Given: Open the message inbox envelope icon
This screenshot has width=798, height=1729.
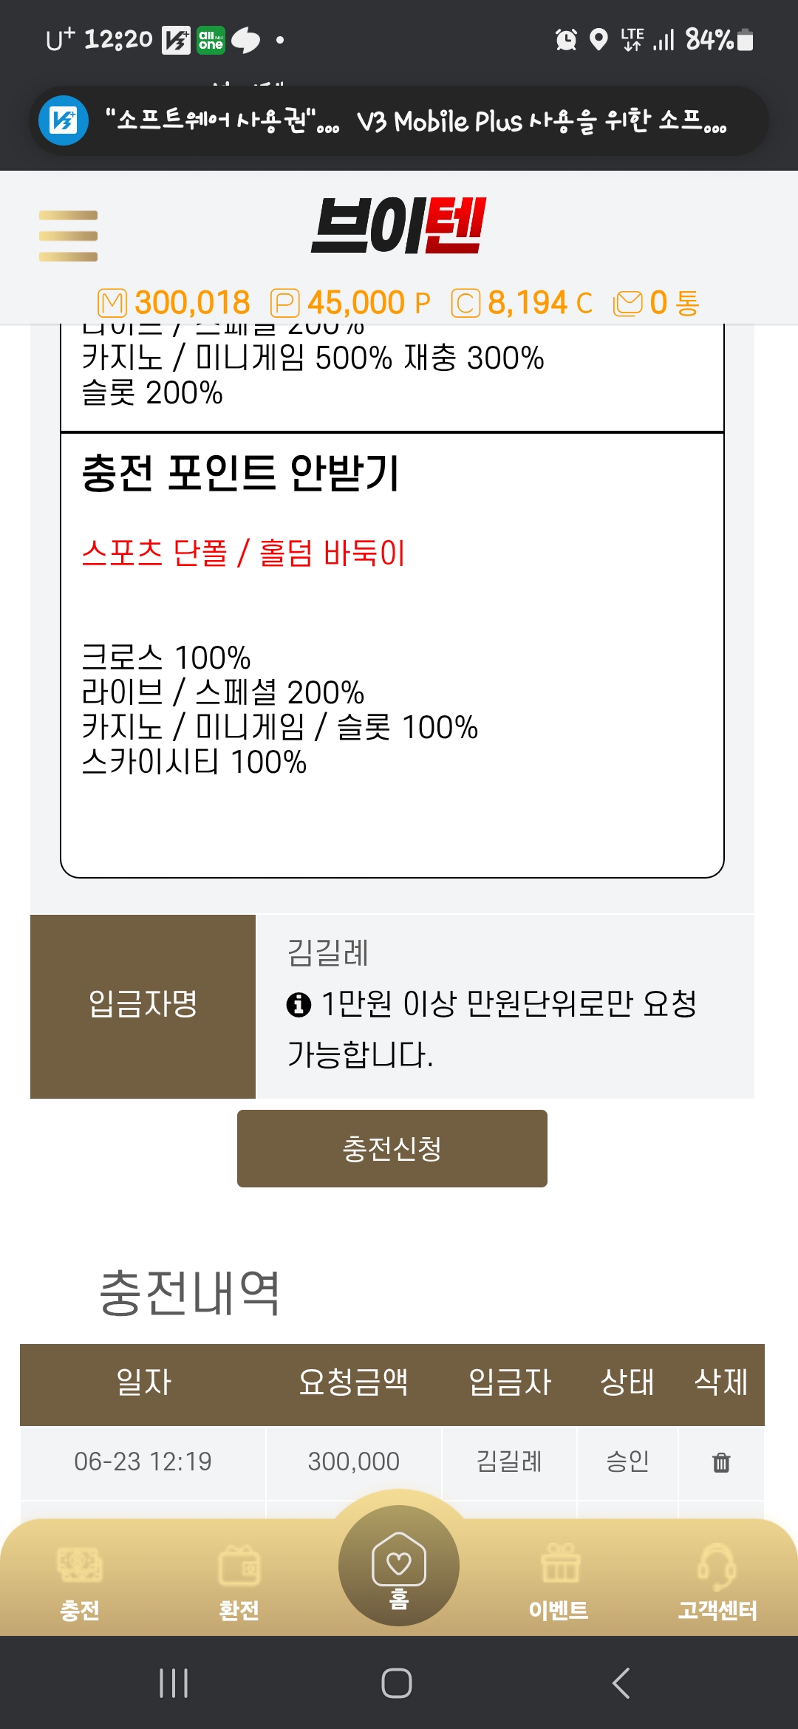Looking at the screenshot, I should (x=628, y=303).
